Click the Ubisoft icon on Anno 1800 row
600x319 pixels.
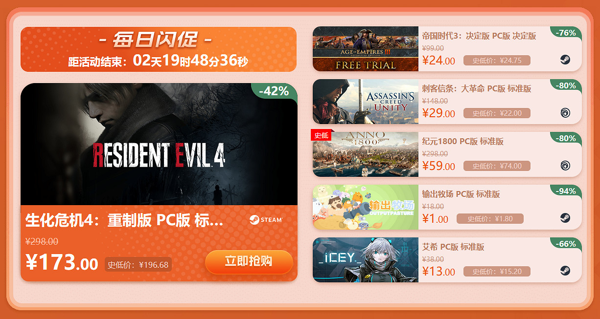(565, 166)
